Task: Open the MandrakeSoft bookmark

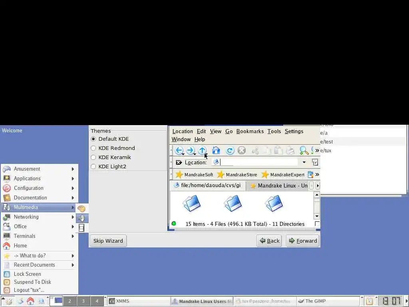Action: coord(194,175)
